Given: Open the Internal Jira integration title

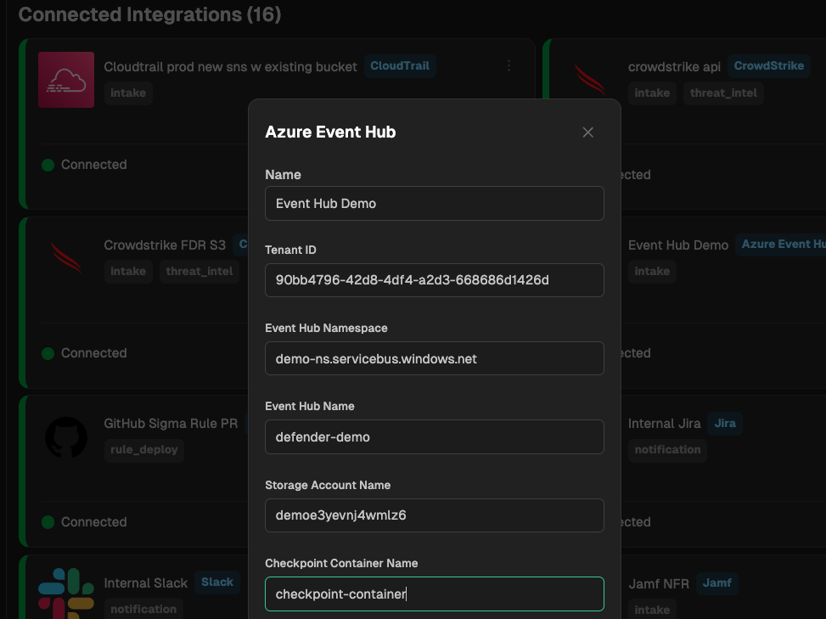Looking at the screenshot, I should [664, 424].
